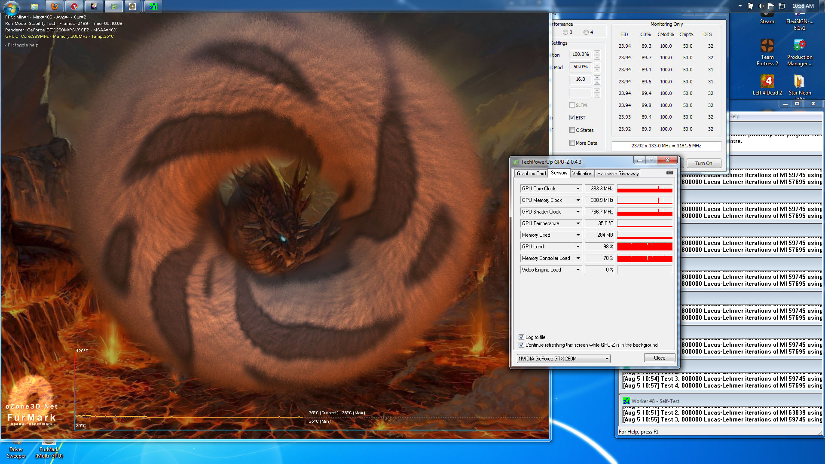Toggle Log to file checkbox

pyautogui.click(x=521, y=337)
